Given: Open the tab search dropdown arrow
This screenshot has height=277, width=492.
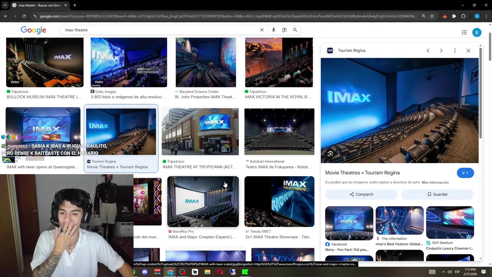Looking at the screenshot, I should click(x=5, y=5).
